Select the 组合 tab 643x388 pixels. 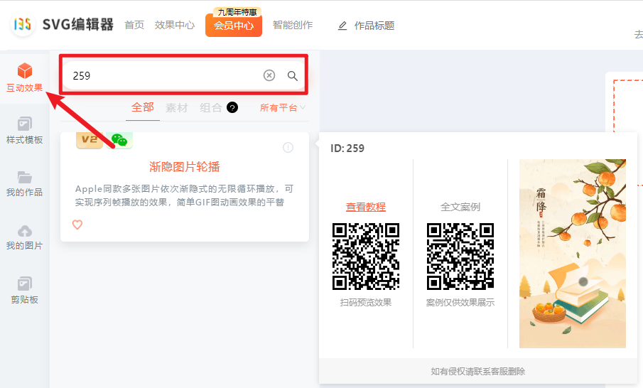211,108
